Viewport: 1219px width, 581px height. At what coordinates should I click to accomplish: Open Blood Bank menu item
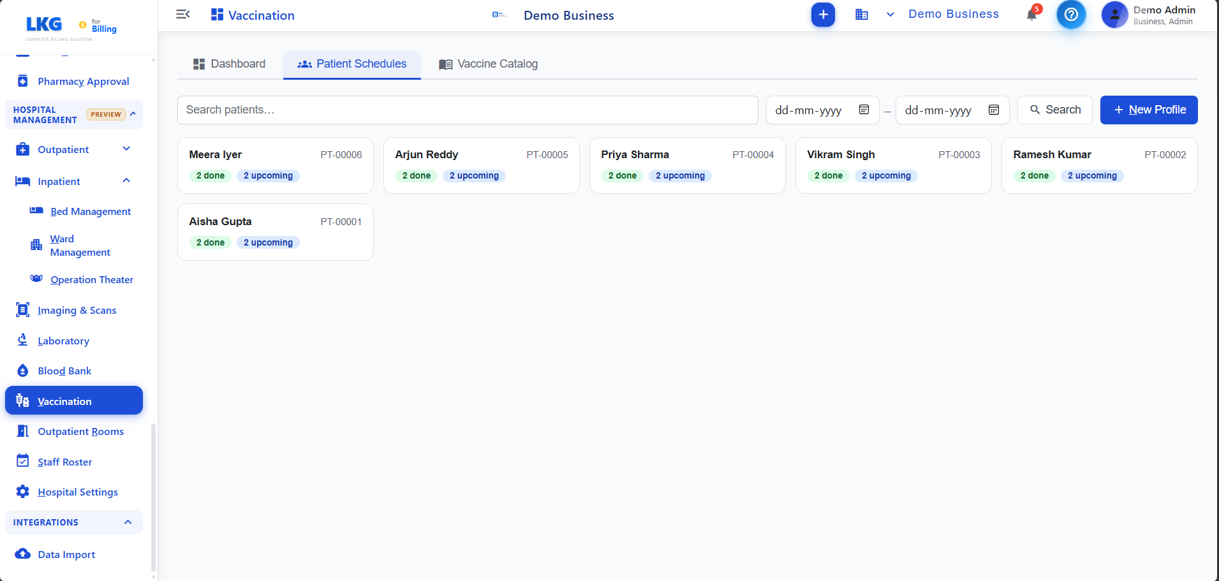coord(64,371)
